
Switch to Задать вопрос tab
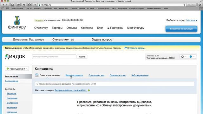coord(102,40)
